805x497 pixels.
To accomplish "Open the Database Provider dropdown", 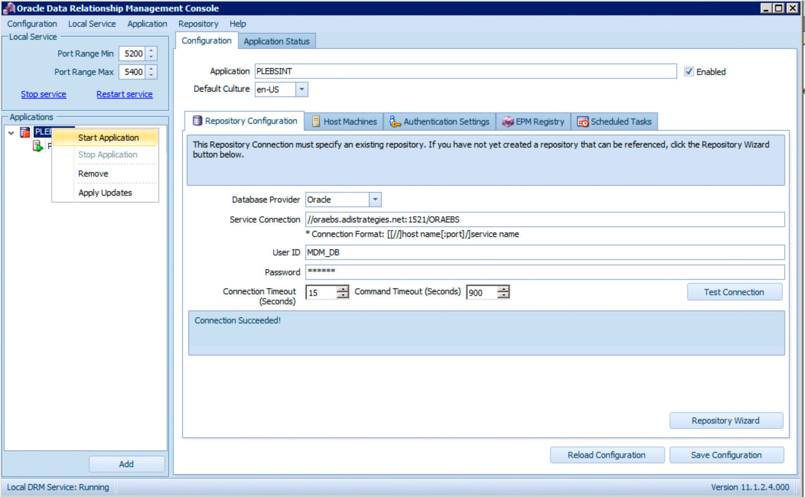I will point(375,200).
